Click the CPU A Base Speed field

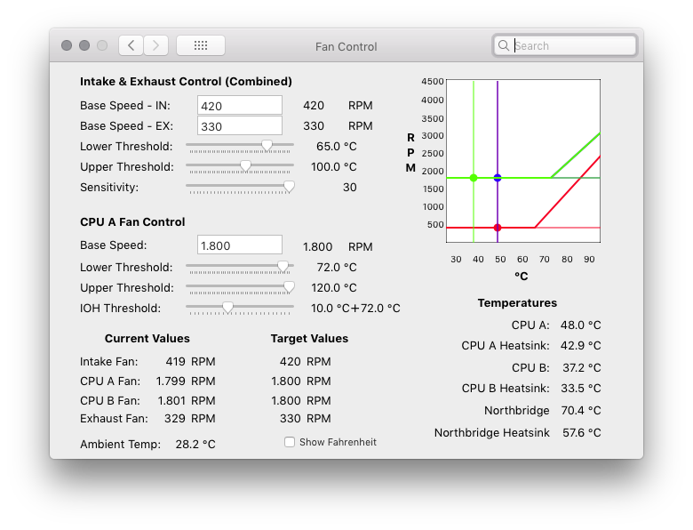239,245
